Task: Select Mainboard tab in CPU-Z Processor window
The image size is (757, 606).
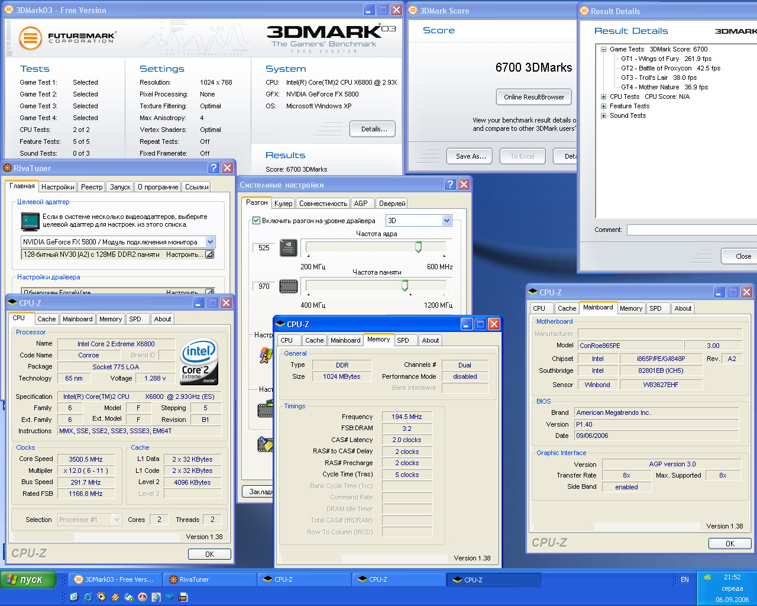Action: (77, 319)
